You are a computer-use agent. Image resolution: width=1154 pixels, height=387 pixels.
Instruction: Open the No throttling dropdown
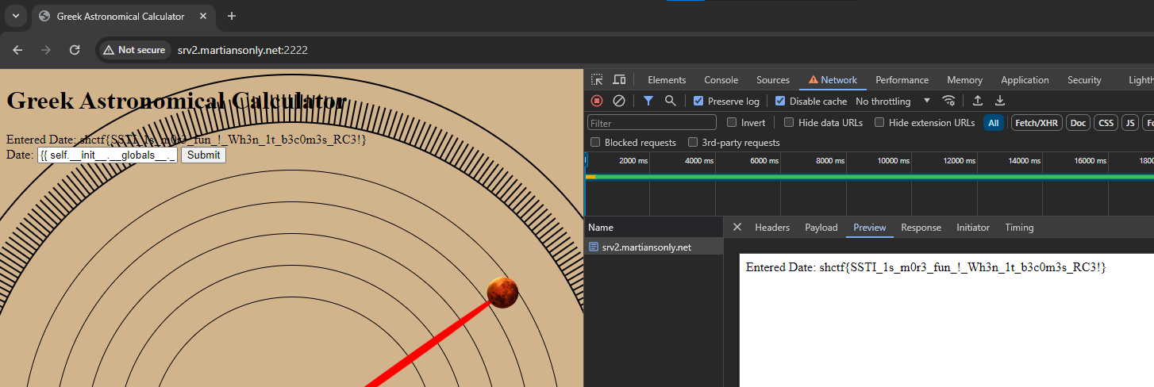click(893, 101)
